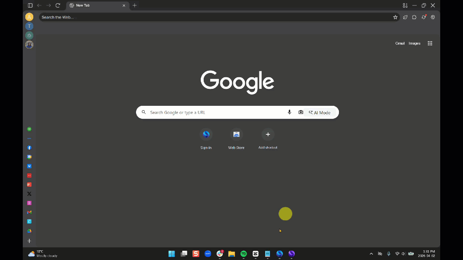Open the extensions puzzle icon
This screenshot has width=463, height=260.
tap(415, 17)
